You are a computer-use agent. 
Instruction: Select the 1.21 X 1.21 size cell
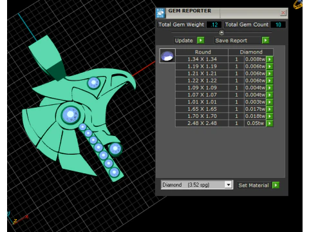point(202,73)
